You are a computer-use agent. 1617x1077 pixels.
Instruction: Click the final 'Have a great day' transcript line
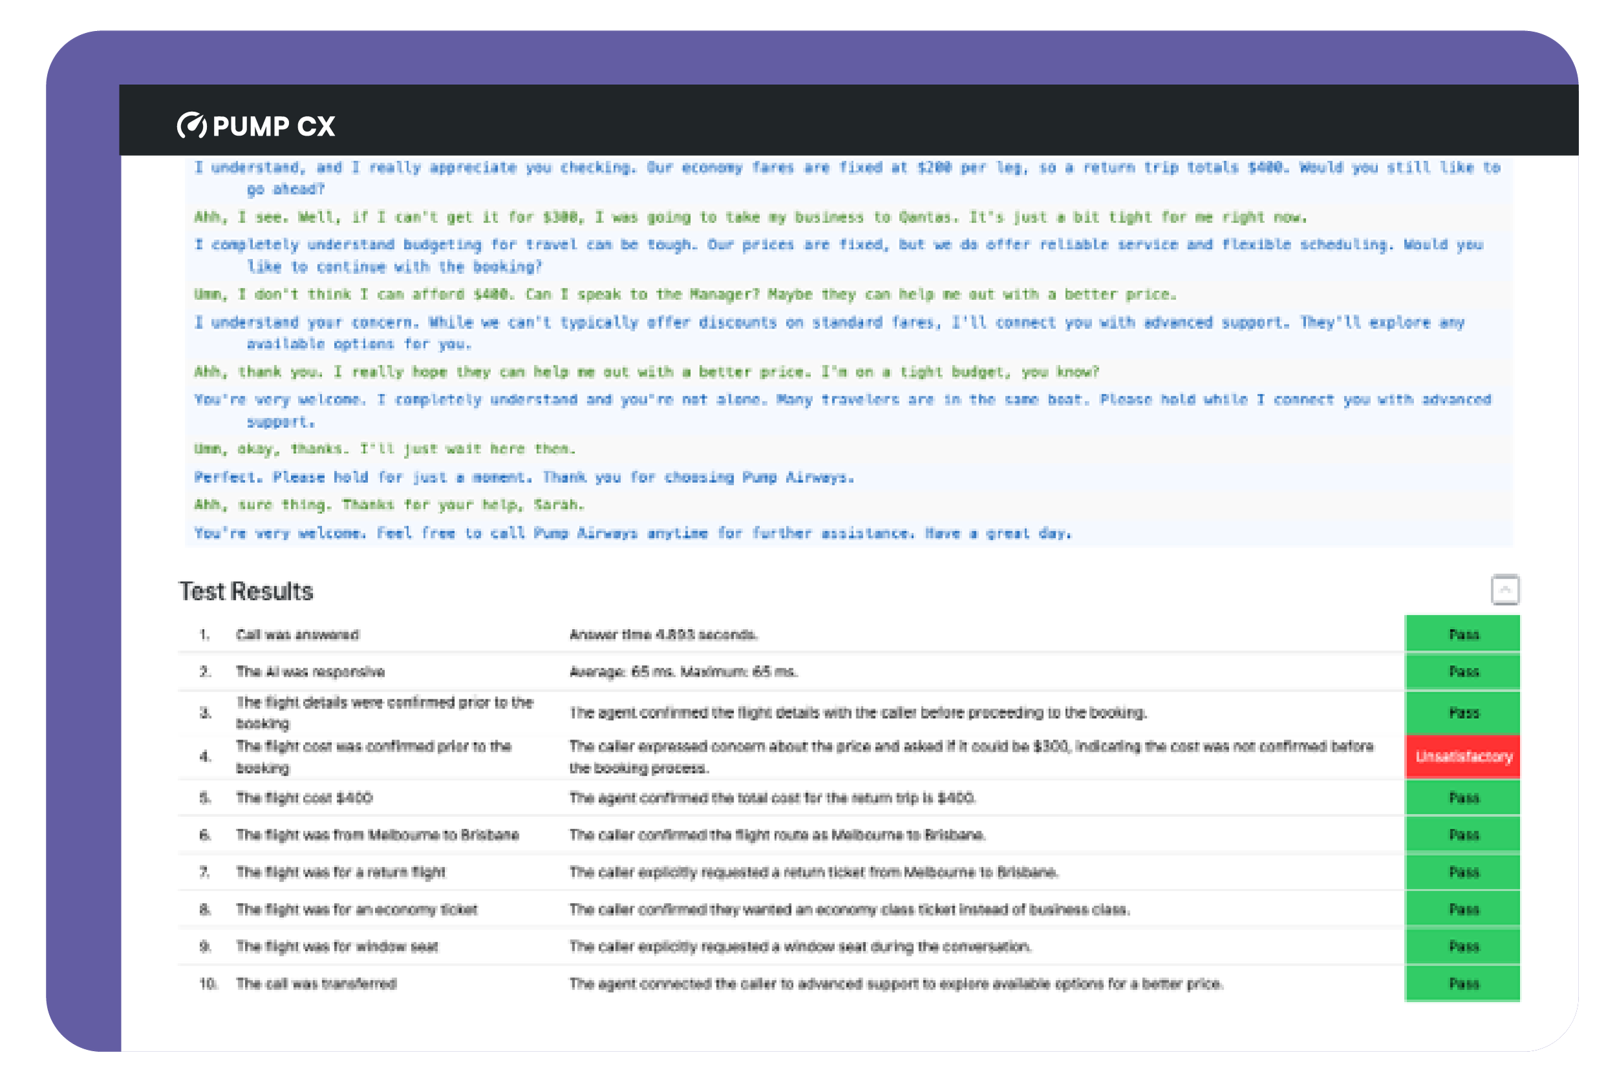click(632, 533)
